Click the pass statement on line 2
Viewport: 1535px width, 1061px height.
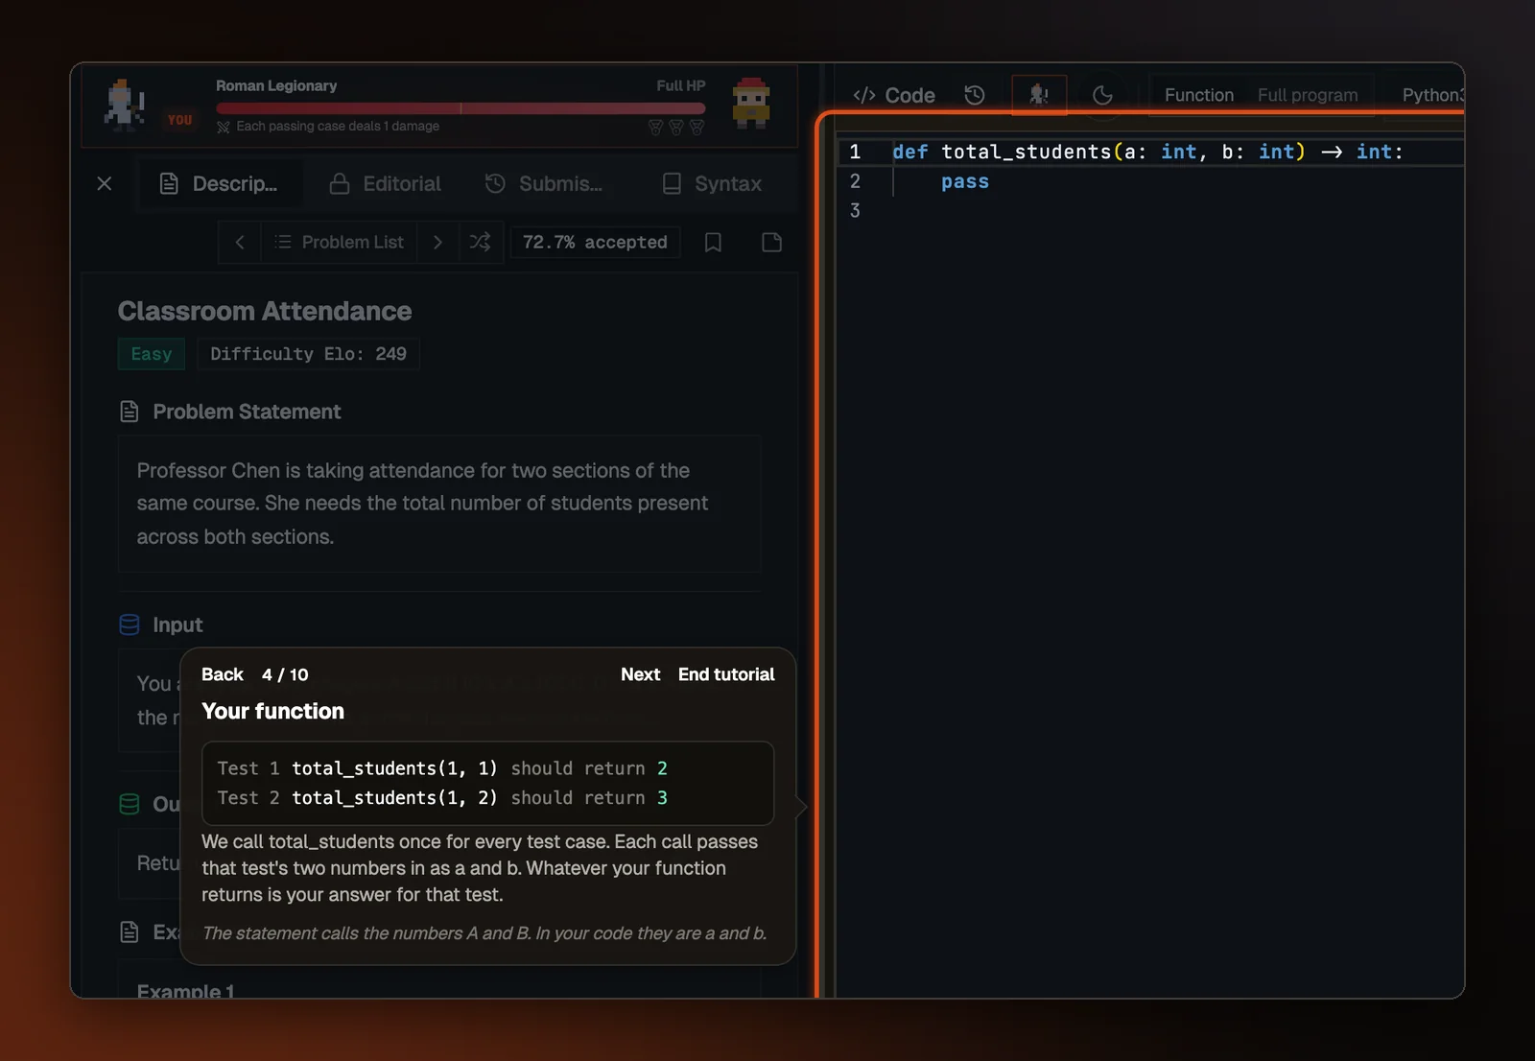965,181
